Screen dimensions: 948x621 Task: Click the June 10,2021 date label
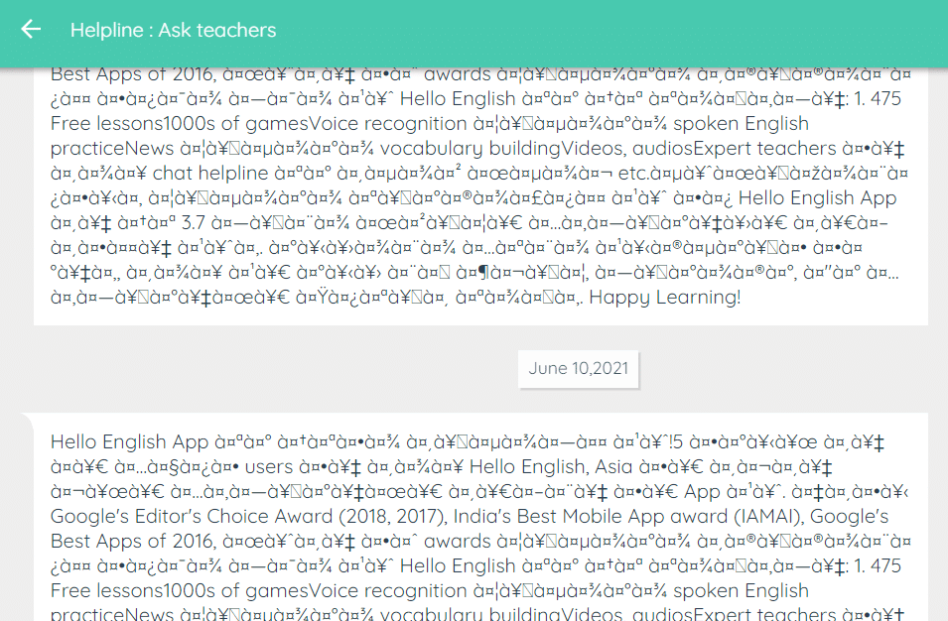coord(579,368)
